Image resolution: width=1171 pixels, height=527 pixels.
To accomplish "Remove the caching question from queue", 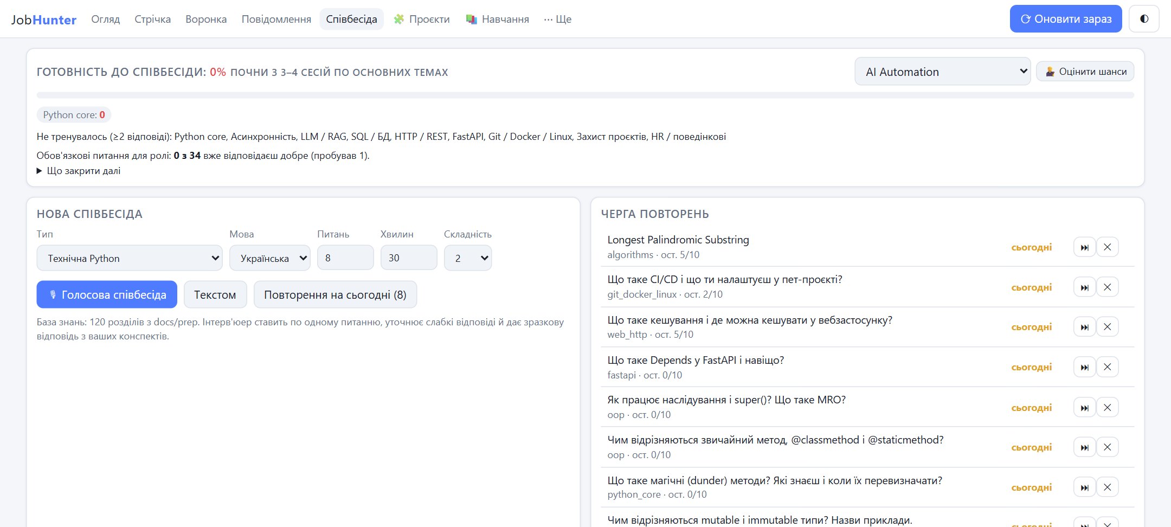I will tap(1108, 327).
